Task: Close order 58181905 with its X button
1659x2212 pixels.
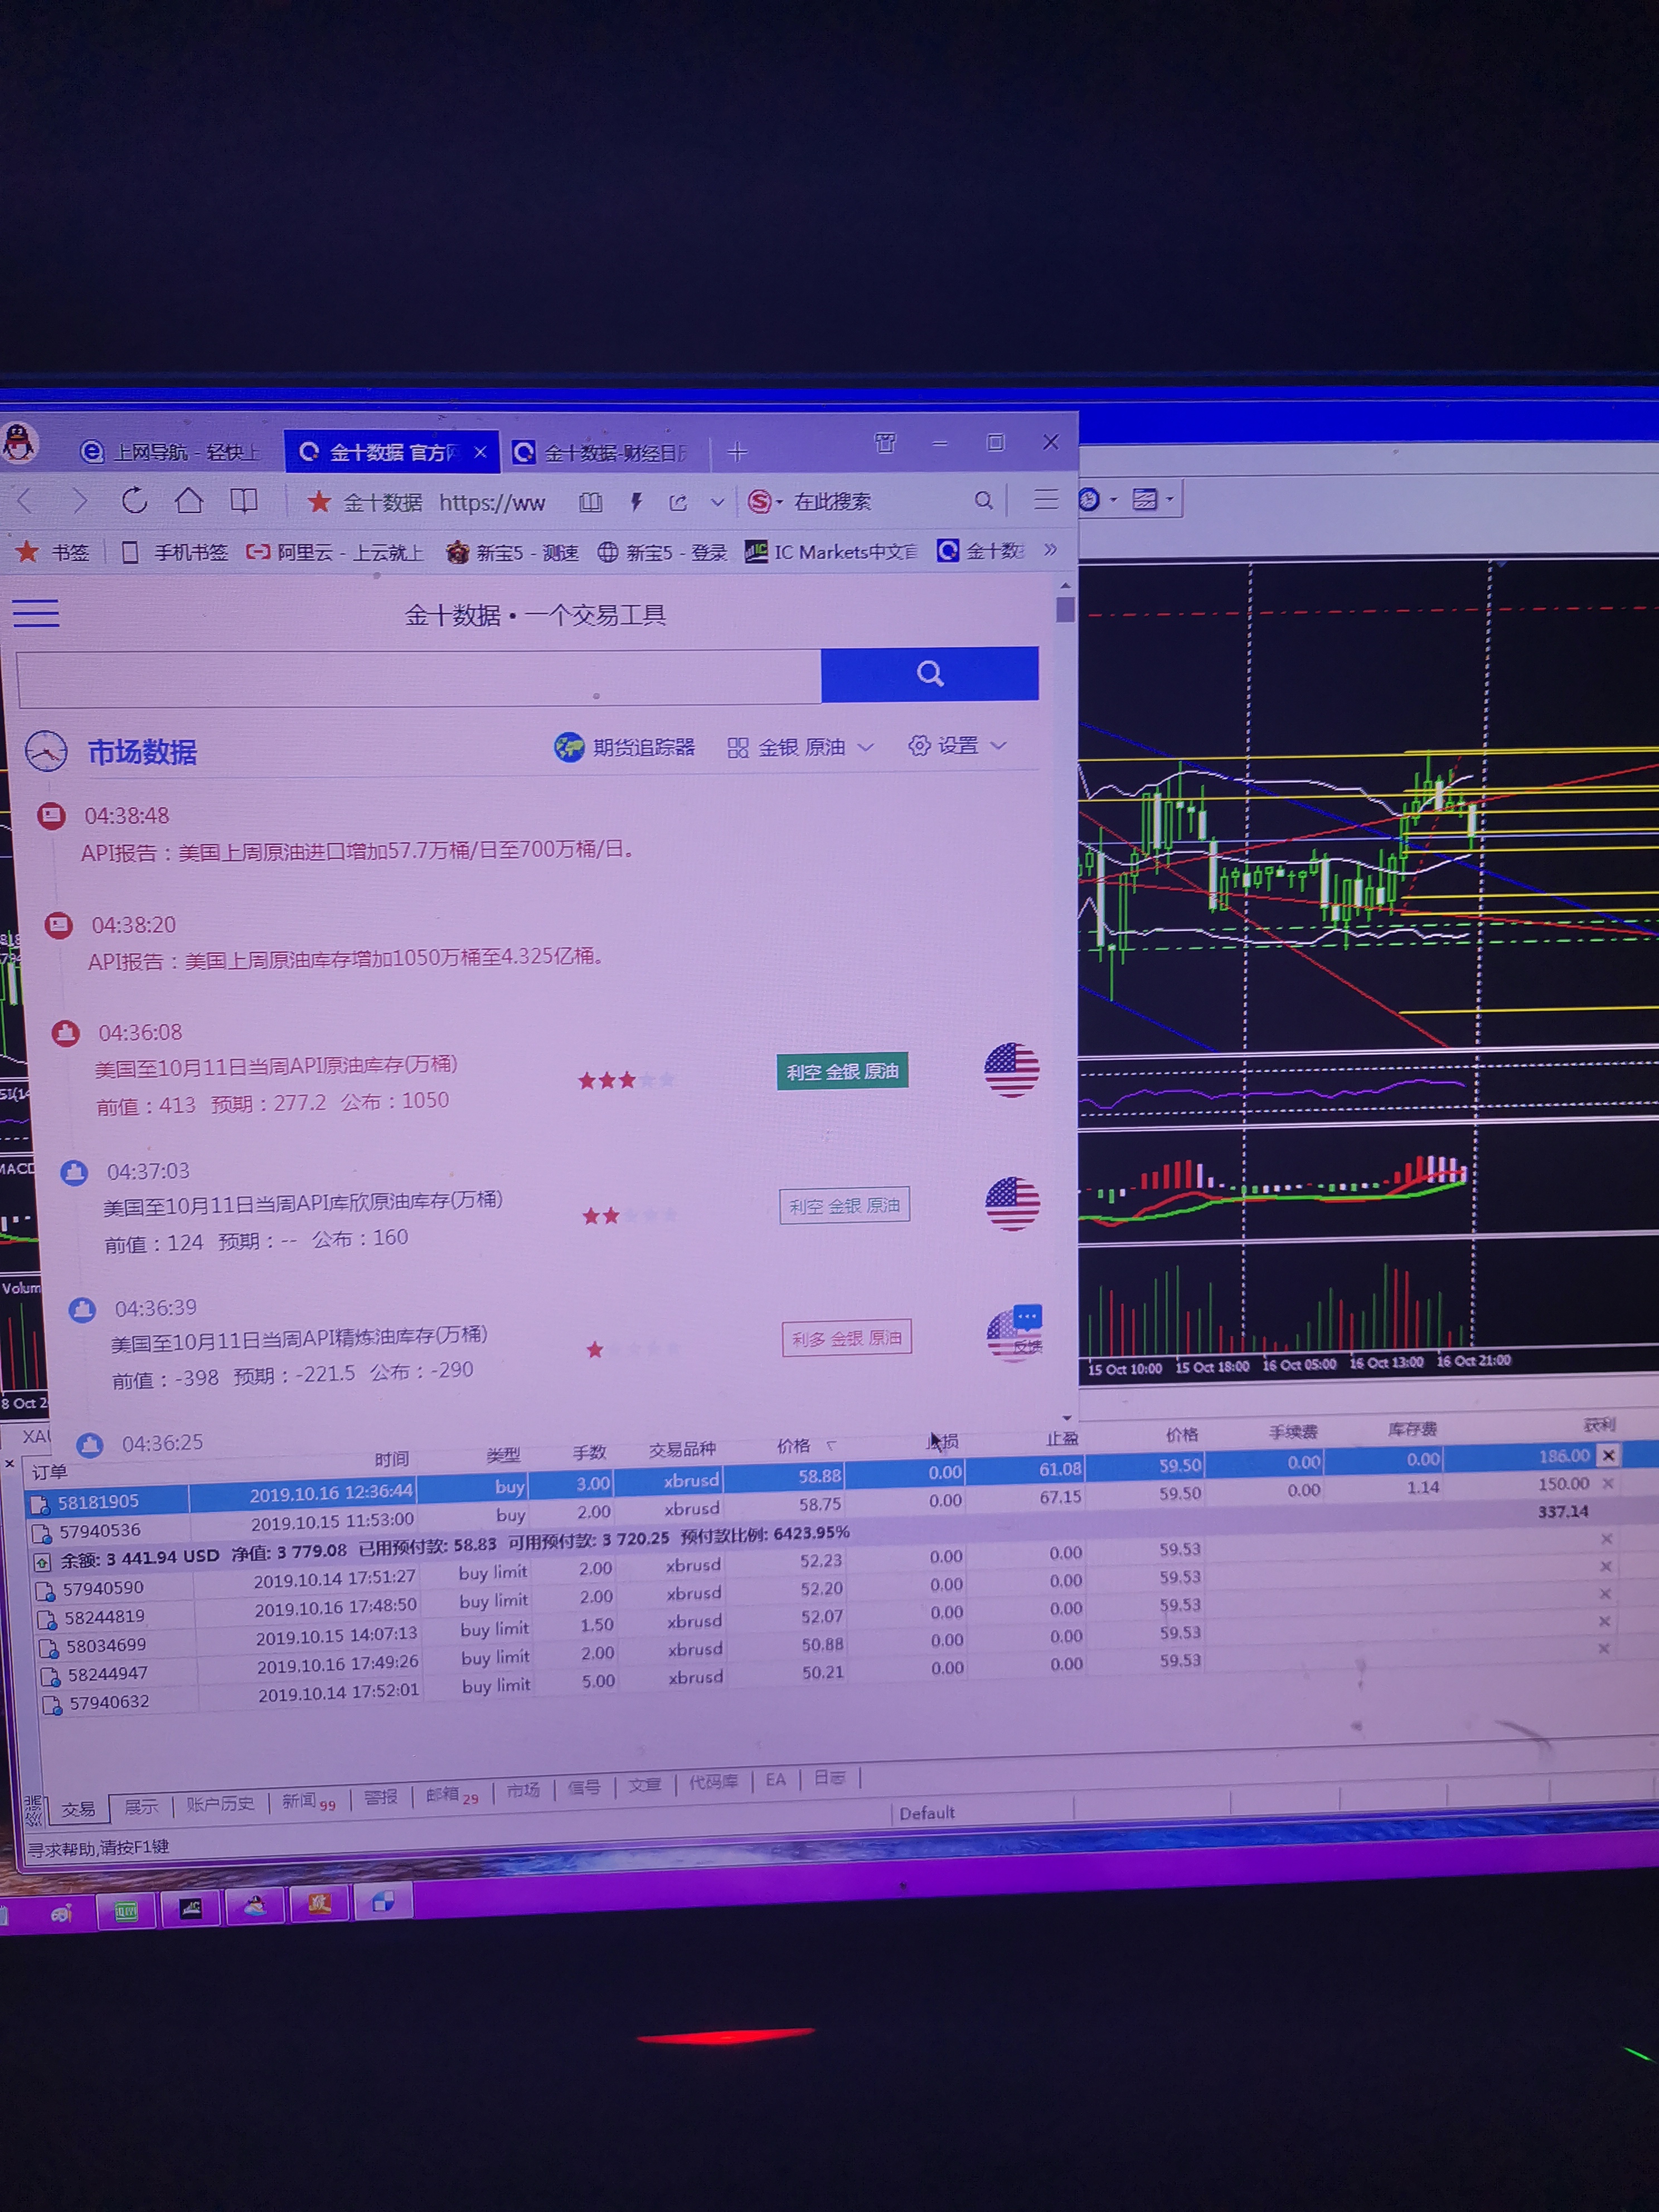Action: pyautogui.click(x=1608, y=1455)
